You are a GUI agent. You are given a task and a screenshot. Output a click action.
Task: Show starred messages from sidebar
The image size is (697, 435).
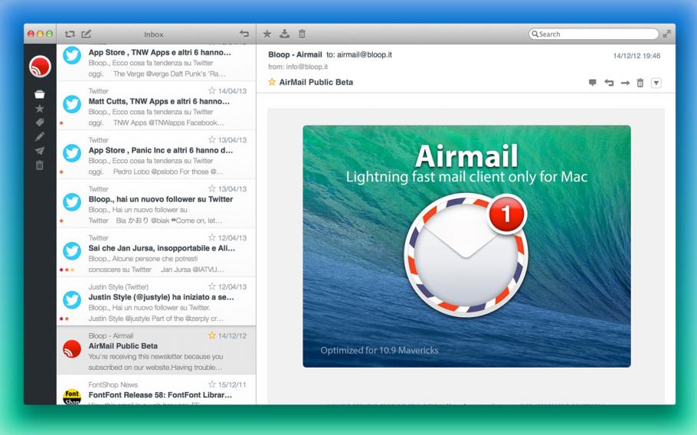click(40, 109)
